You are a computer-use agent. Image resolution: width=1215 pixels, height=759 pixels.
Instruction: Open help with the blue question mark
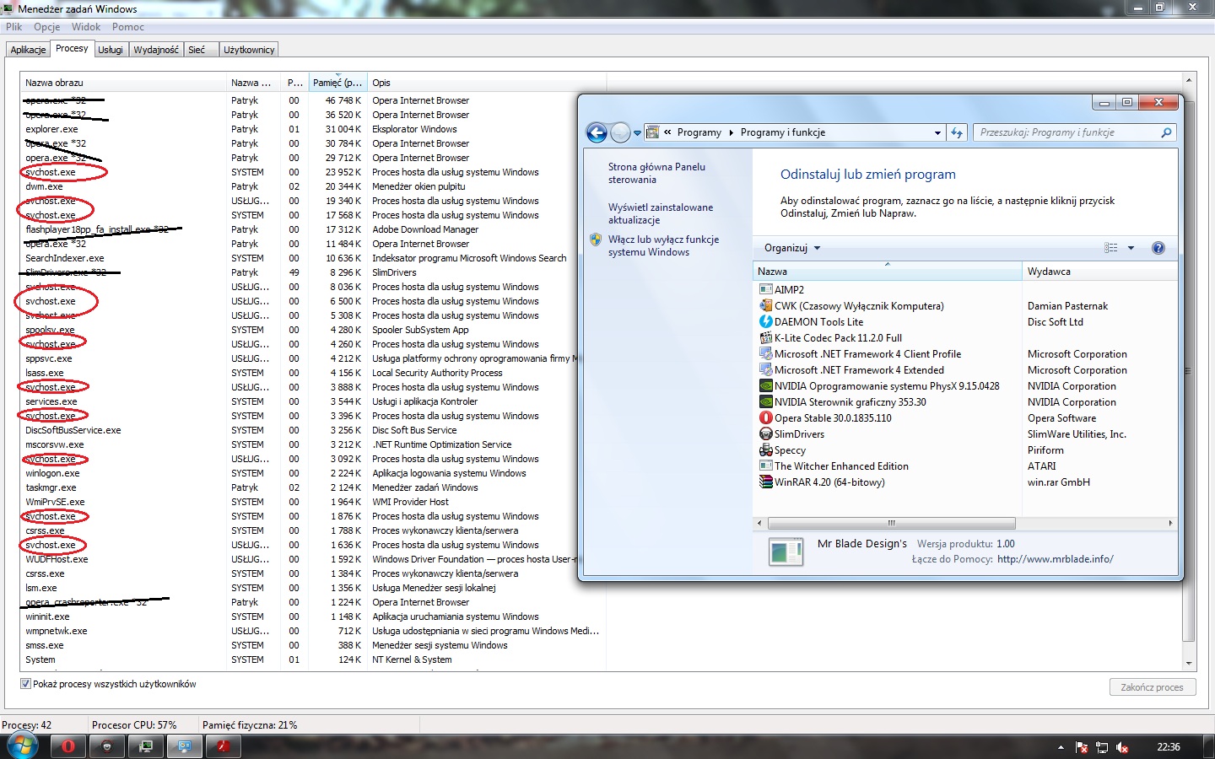pos(1158,248)
